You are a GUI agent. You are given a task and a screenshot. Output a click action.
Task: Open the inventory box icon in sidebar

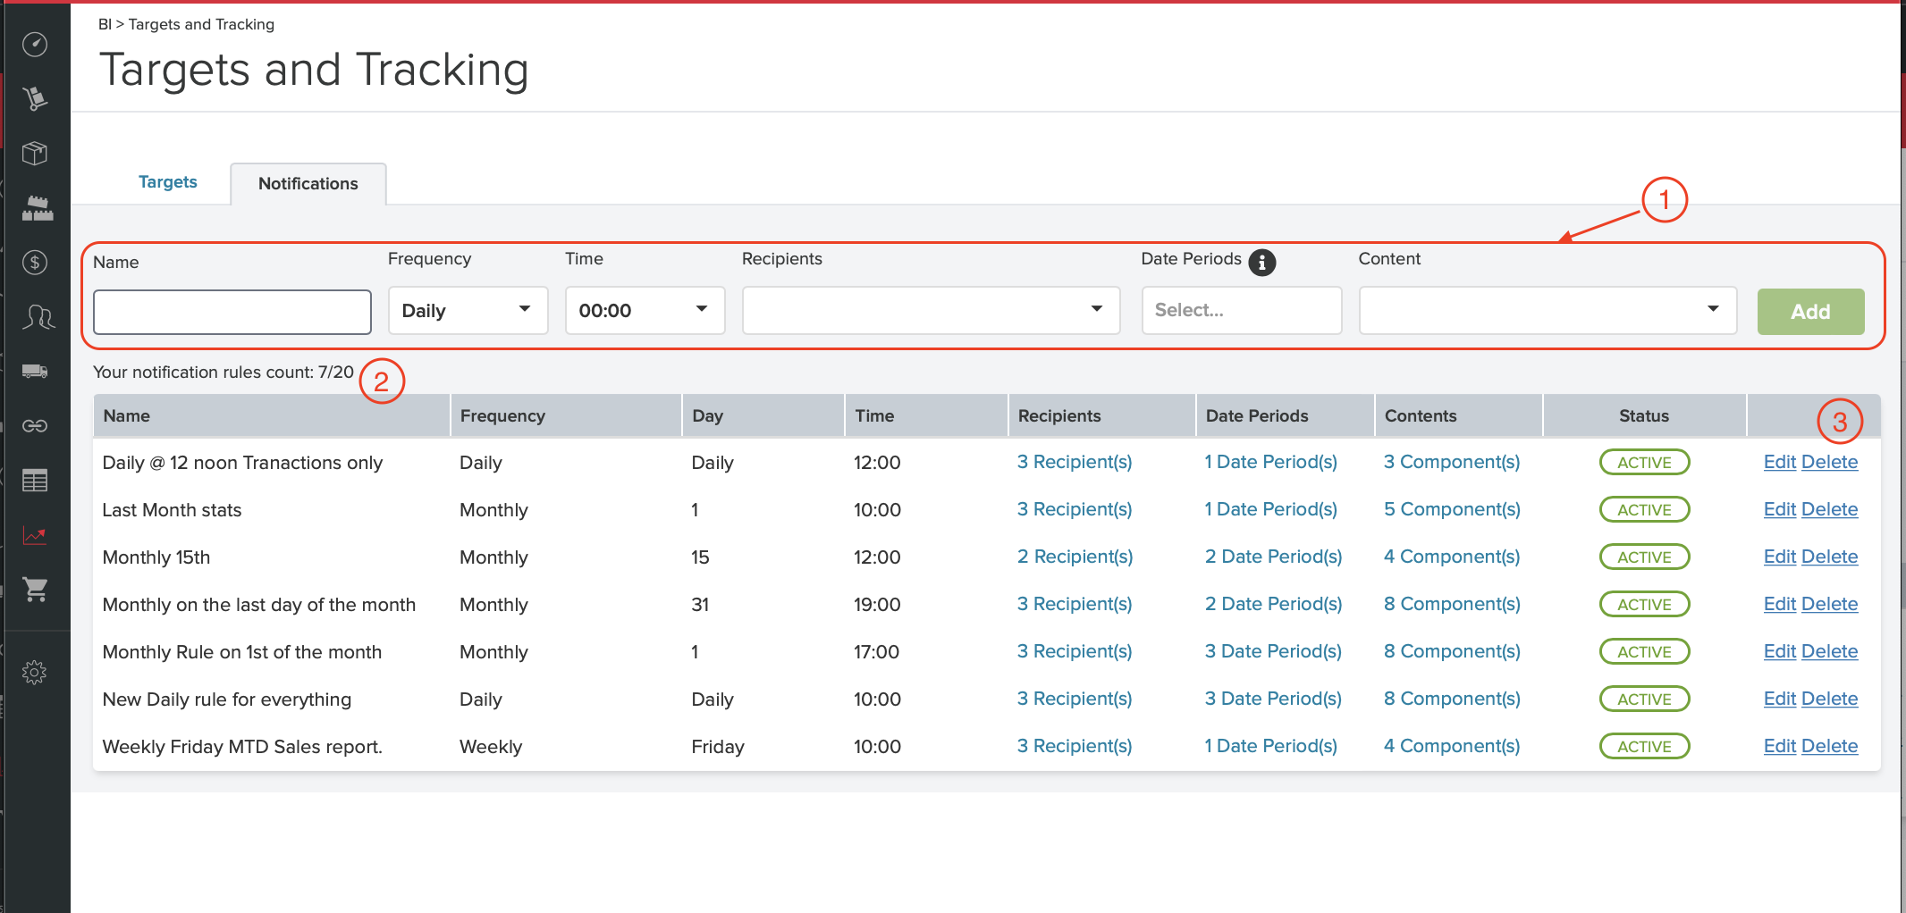35,153
